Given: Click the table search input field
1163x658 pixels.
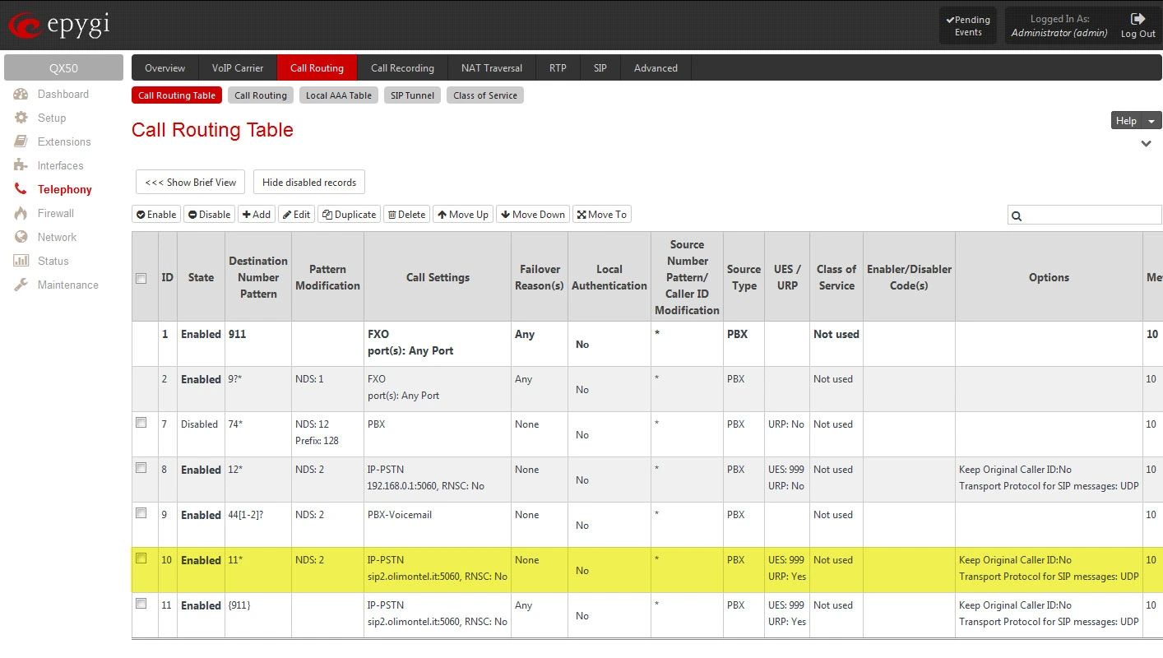Looking at the screenshot, I should (1091, 215).
